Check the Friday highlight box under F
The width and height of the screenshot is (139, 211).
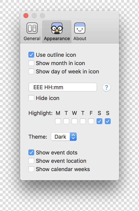[x=91, y=121]
